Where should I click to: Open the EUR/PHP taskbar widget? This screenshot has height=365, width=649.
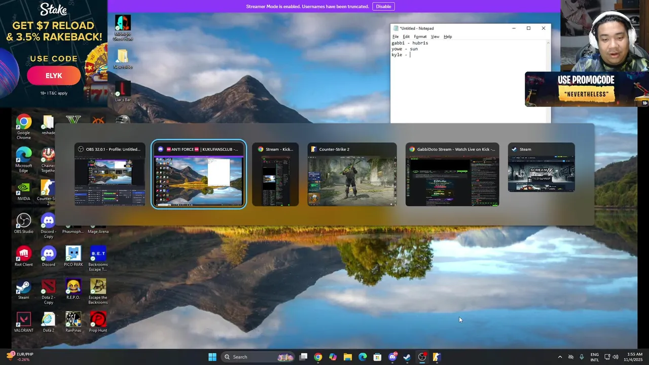(x=20, y=357)
